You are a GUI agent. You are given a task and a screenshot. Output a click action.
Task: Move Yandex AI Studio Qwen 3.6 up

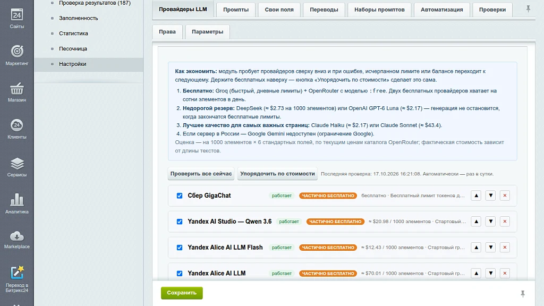click(x=476, y=222)
